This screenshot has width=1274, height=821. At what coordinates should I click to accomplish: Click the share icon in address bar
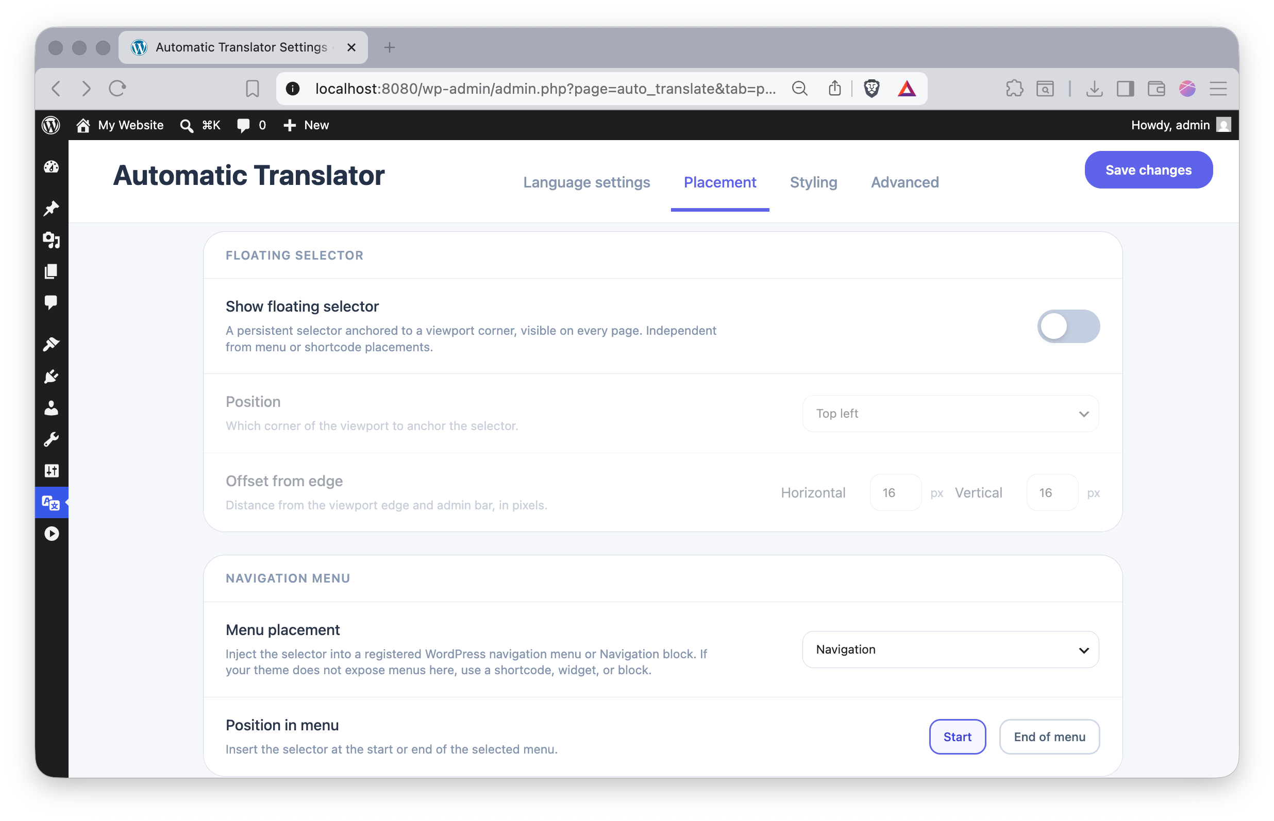click(834, 89)
